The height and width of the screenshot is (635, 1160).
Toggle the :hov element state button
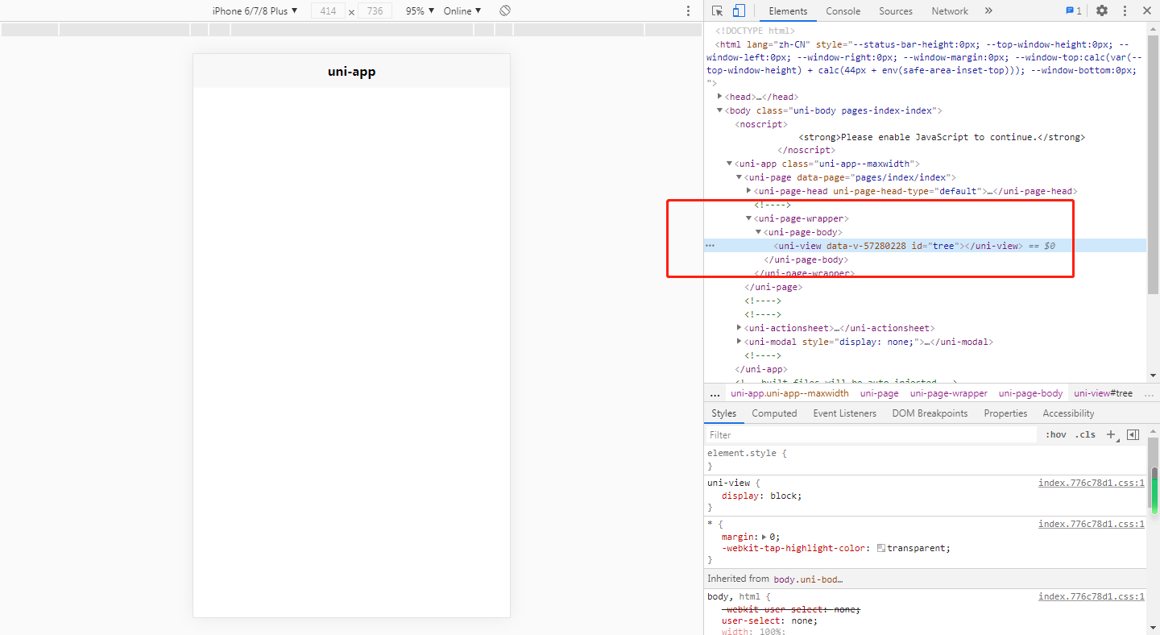[1055, 434]
